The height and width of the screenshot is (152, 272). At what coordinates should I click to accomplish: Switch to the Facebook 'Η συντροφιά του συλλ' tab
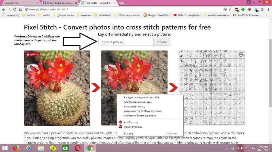pyautogui.click(x=60, y=3)
